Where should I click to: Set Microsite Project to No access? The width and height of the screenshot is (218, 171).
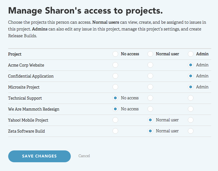[115, 87]
